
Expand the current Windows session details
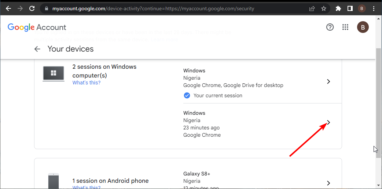328,82
